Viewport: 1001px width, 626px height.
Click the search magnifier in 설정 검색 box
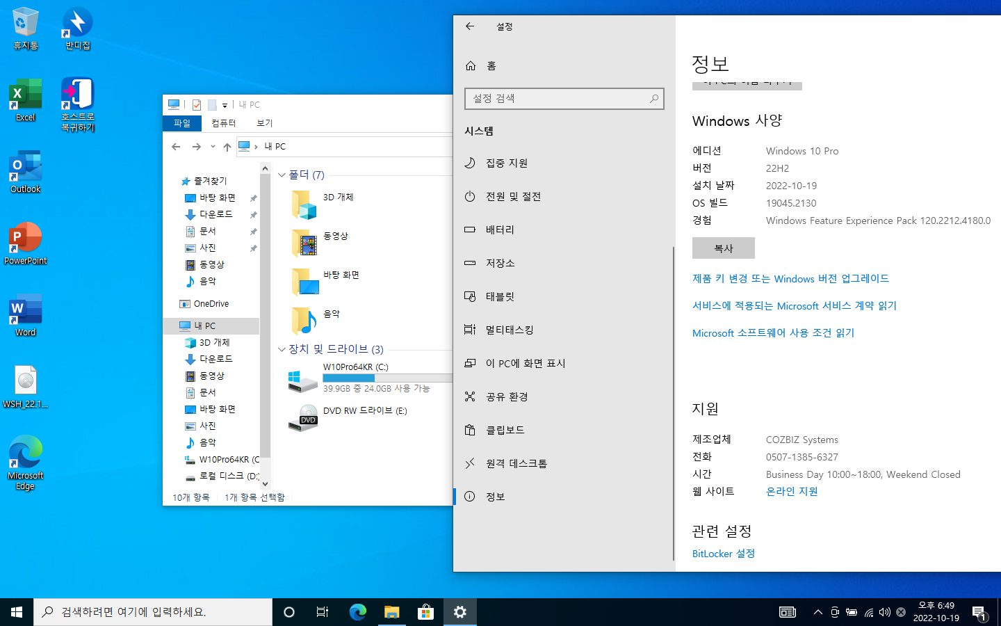[x=654, y=99]
